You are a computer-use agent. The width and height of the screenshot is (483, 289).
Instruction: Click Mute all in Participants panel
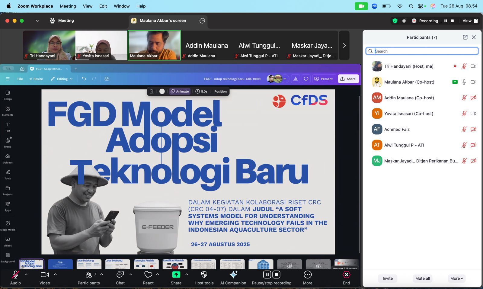click(x=422, y=278)
